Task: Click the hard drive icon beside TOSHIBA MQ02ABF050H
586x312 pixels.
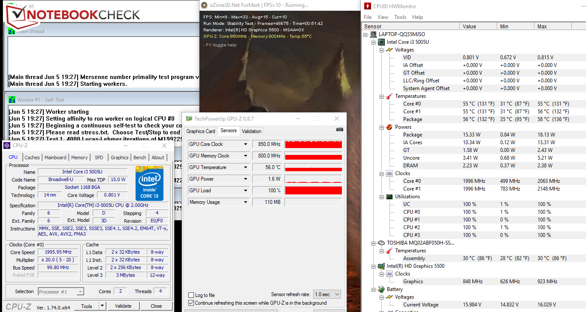Action: coord(381,243)
